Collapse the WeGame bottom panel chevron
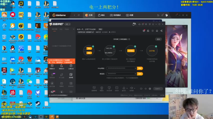 tap(157, 98)
